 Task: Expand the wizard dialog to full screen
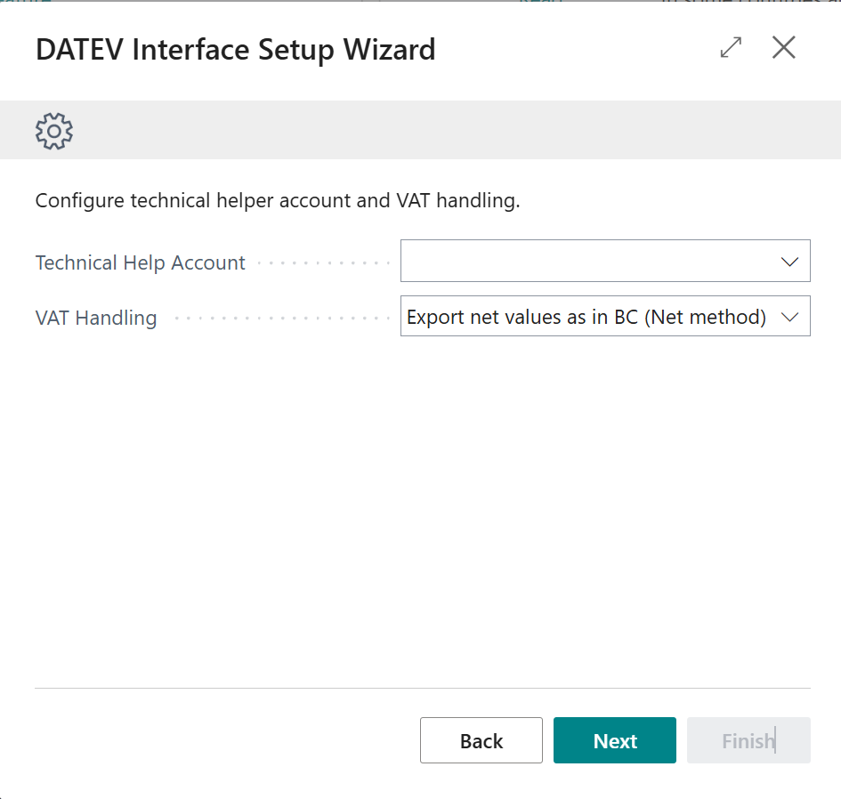731,48
